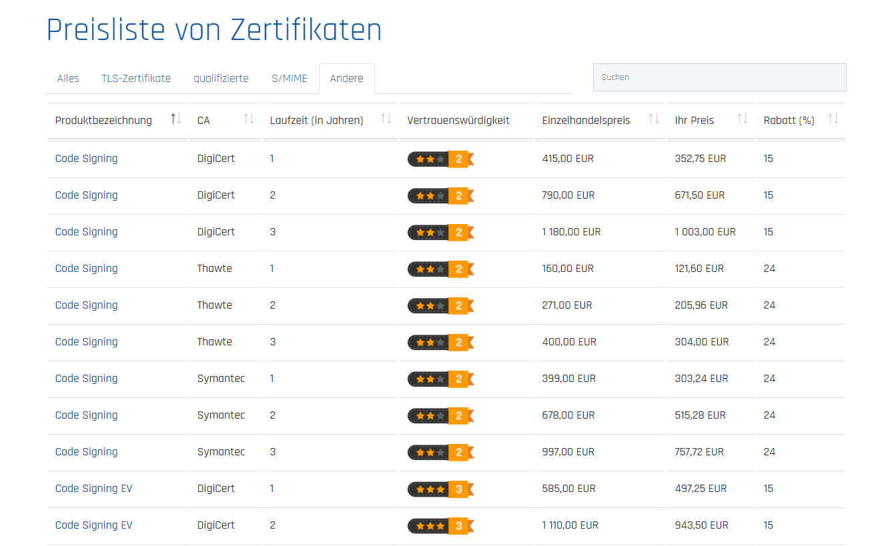This screenshot has height=546, width=892.
Task: Open Code Signing link priced 400,00 EUR
Action: point(86,342)
